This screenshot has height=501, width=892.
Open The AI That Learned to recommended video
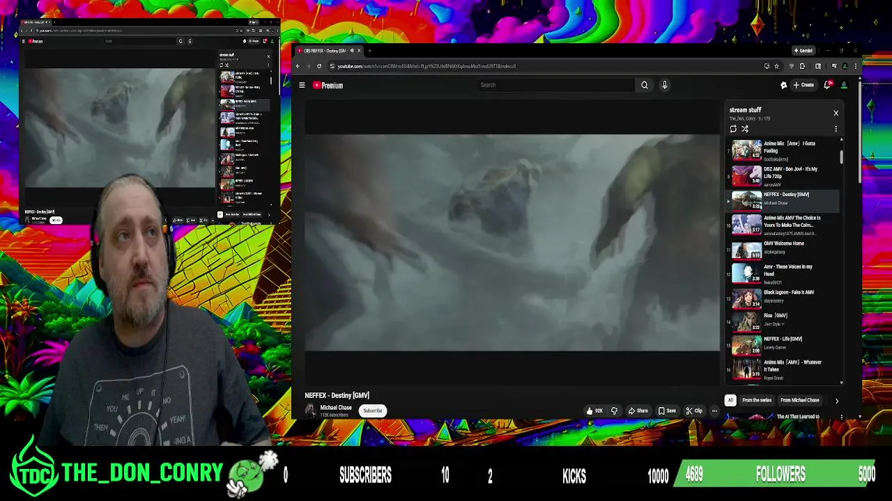[x=797, y=417]
